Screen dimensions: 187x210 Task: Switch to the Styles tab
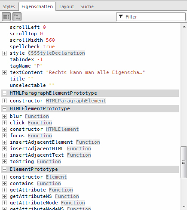9,6
